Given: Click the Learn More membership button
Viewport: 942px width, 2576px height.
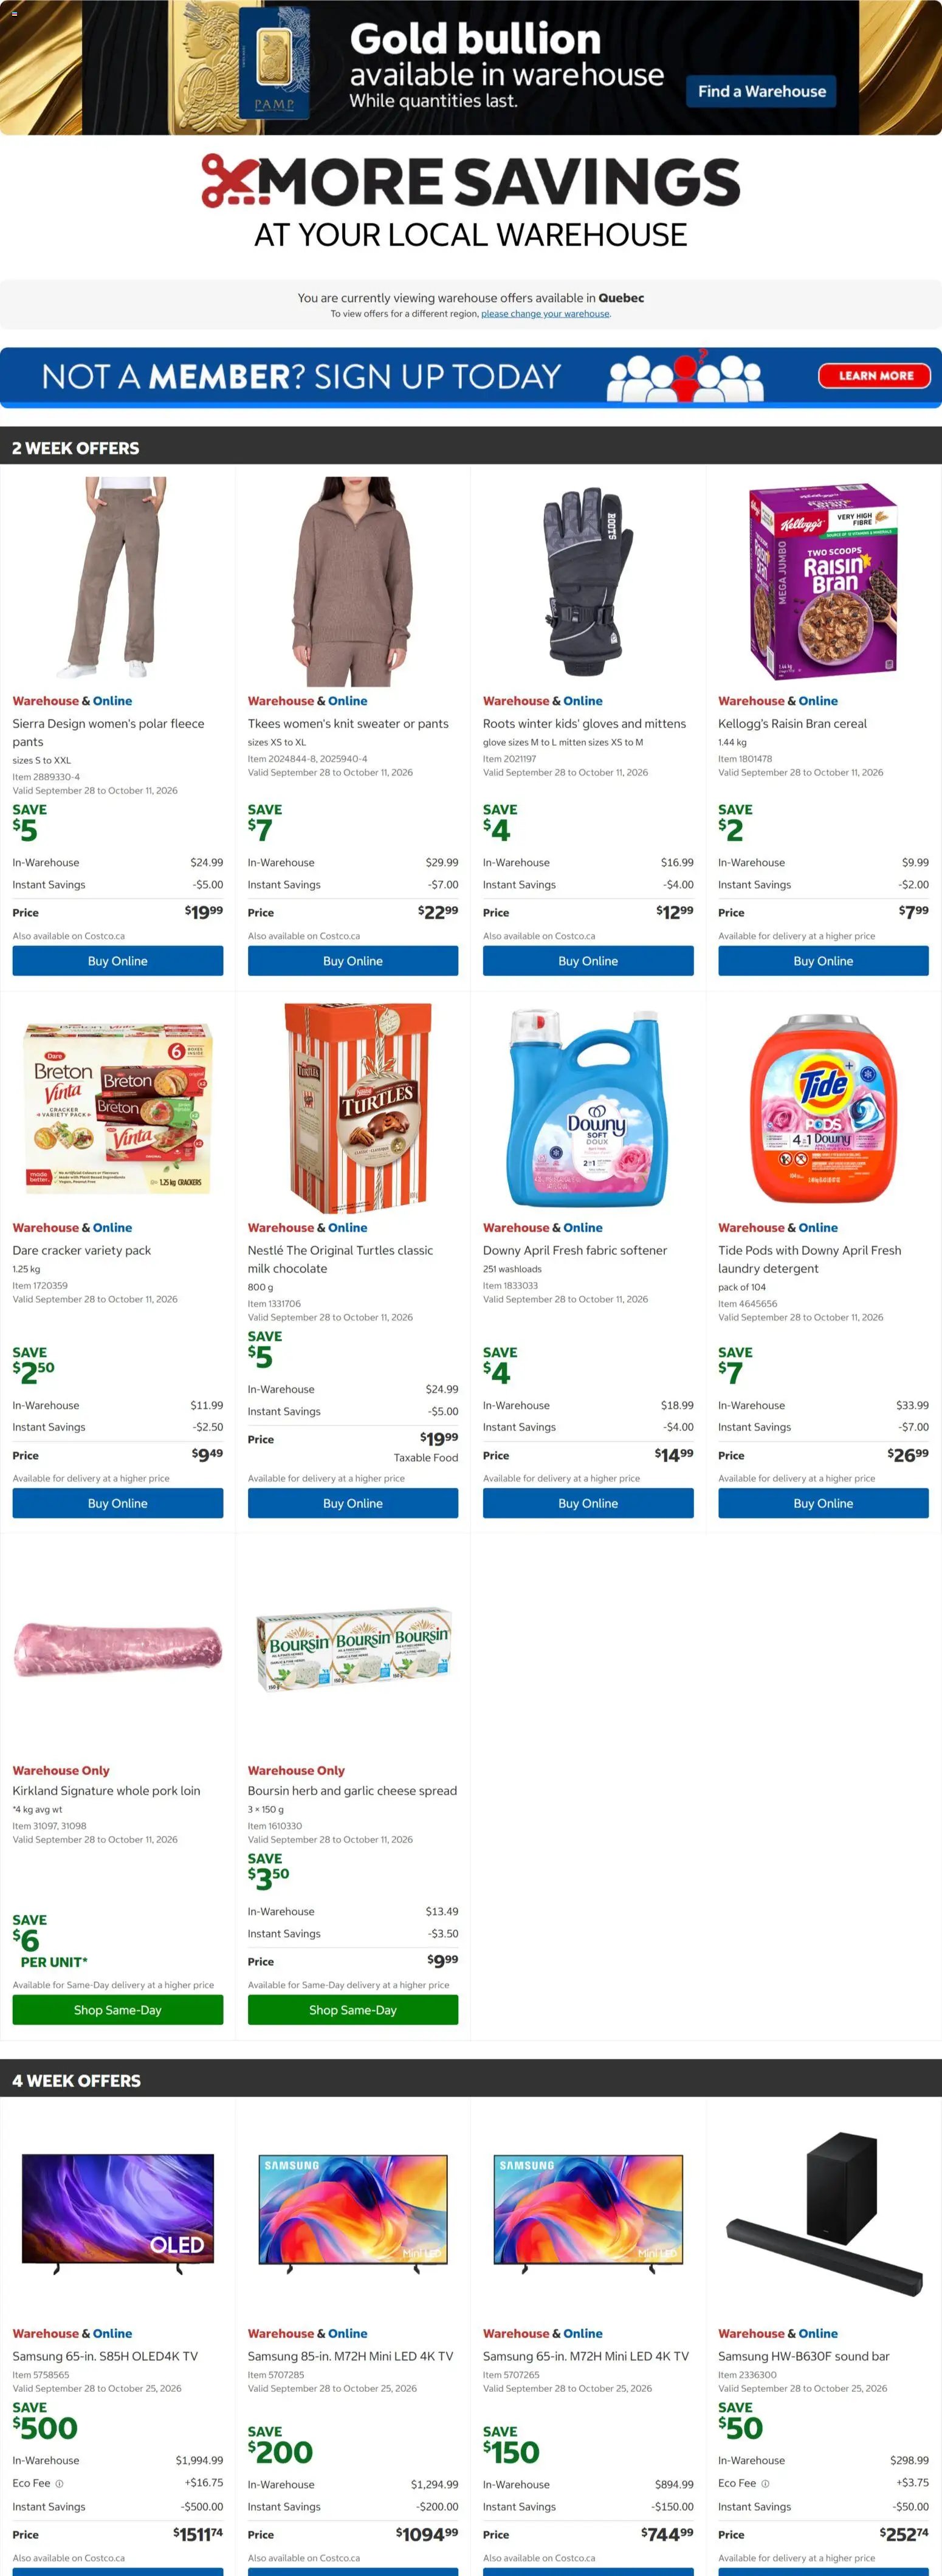Looking at the screenshot, I should tap(875, 376).
